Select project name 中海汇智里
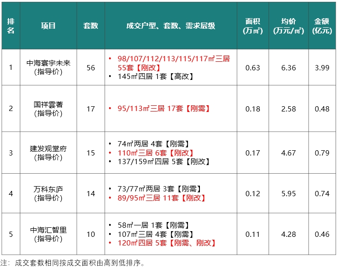 (x=48, y=230)
